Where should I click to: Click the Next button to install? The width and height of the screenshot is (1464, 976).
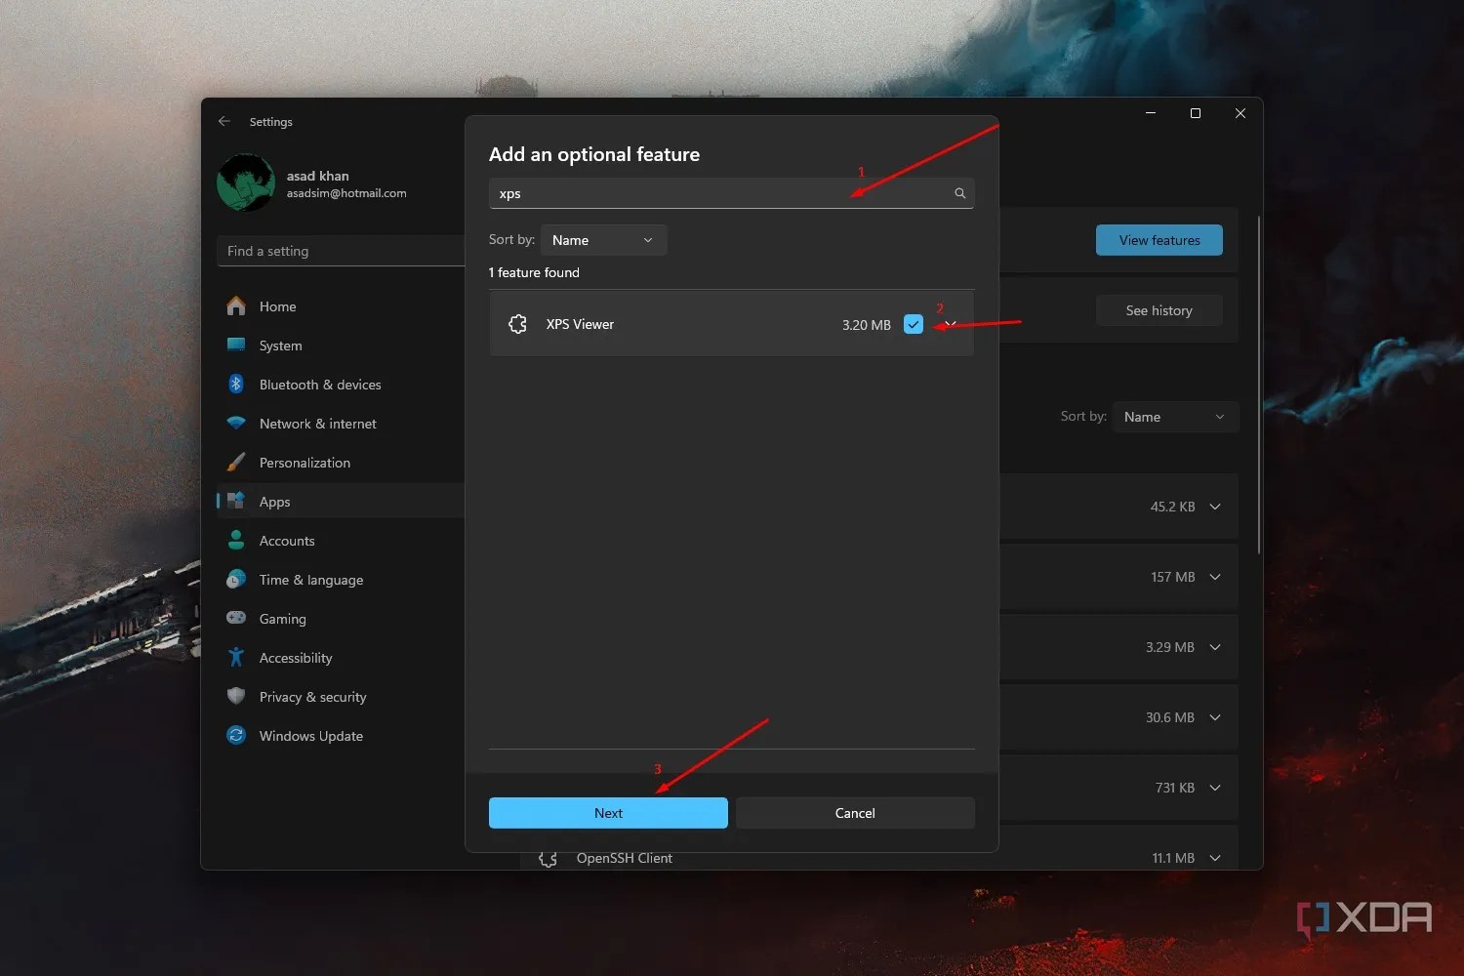(x=607, y=812)
